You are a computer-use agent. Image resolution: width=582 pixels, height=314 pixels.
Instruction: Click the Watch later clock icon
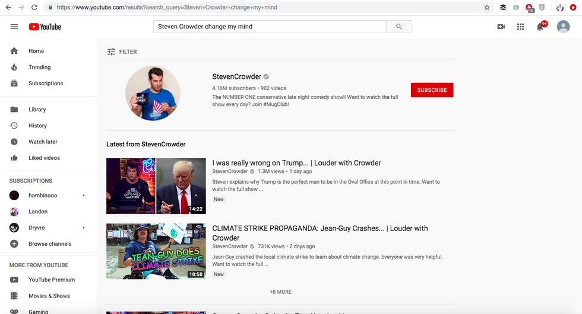(14, 142)
